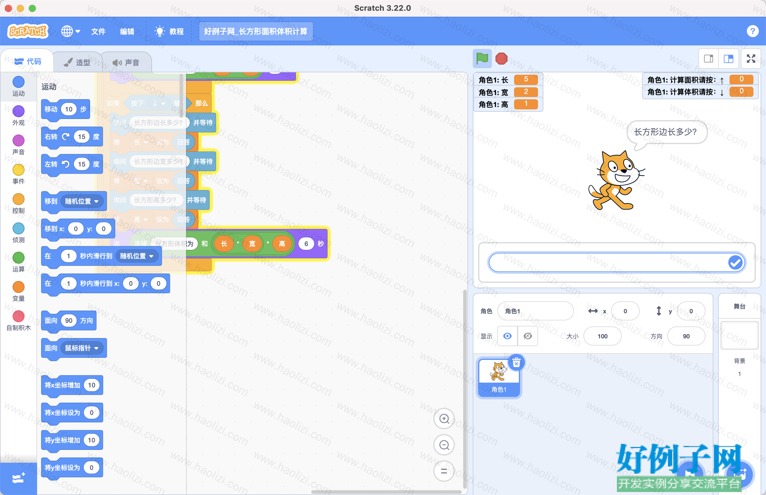Click the 6 seconds value in script
The width and height of the screenshot is (766, 495).
click(306, 244)
